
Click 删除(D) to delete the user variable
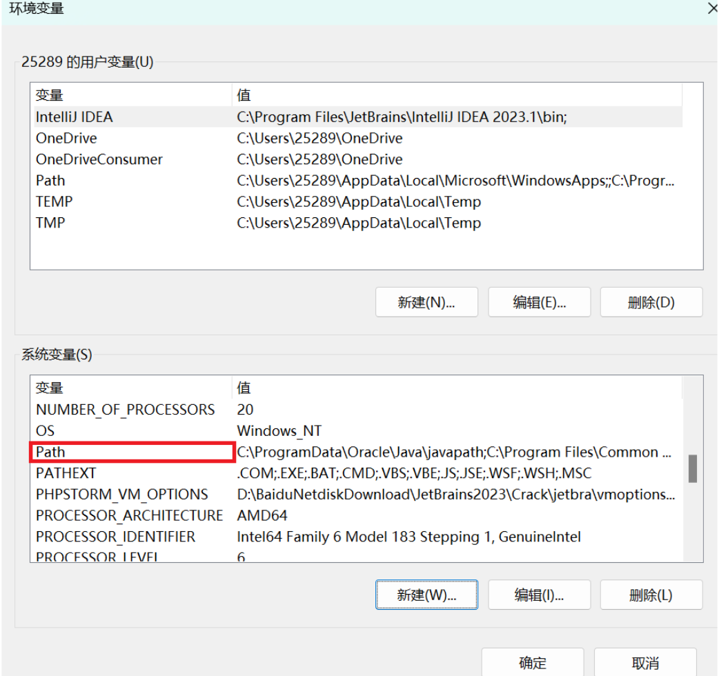coord(651,301)
